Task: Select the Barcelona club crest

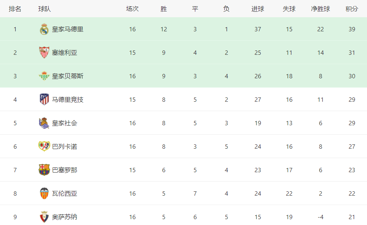Action: (x=44, y=170)
